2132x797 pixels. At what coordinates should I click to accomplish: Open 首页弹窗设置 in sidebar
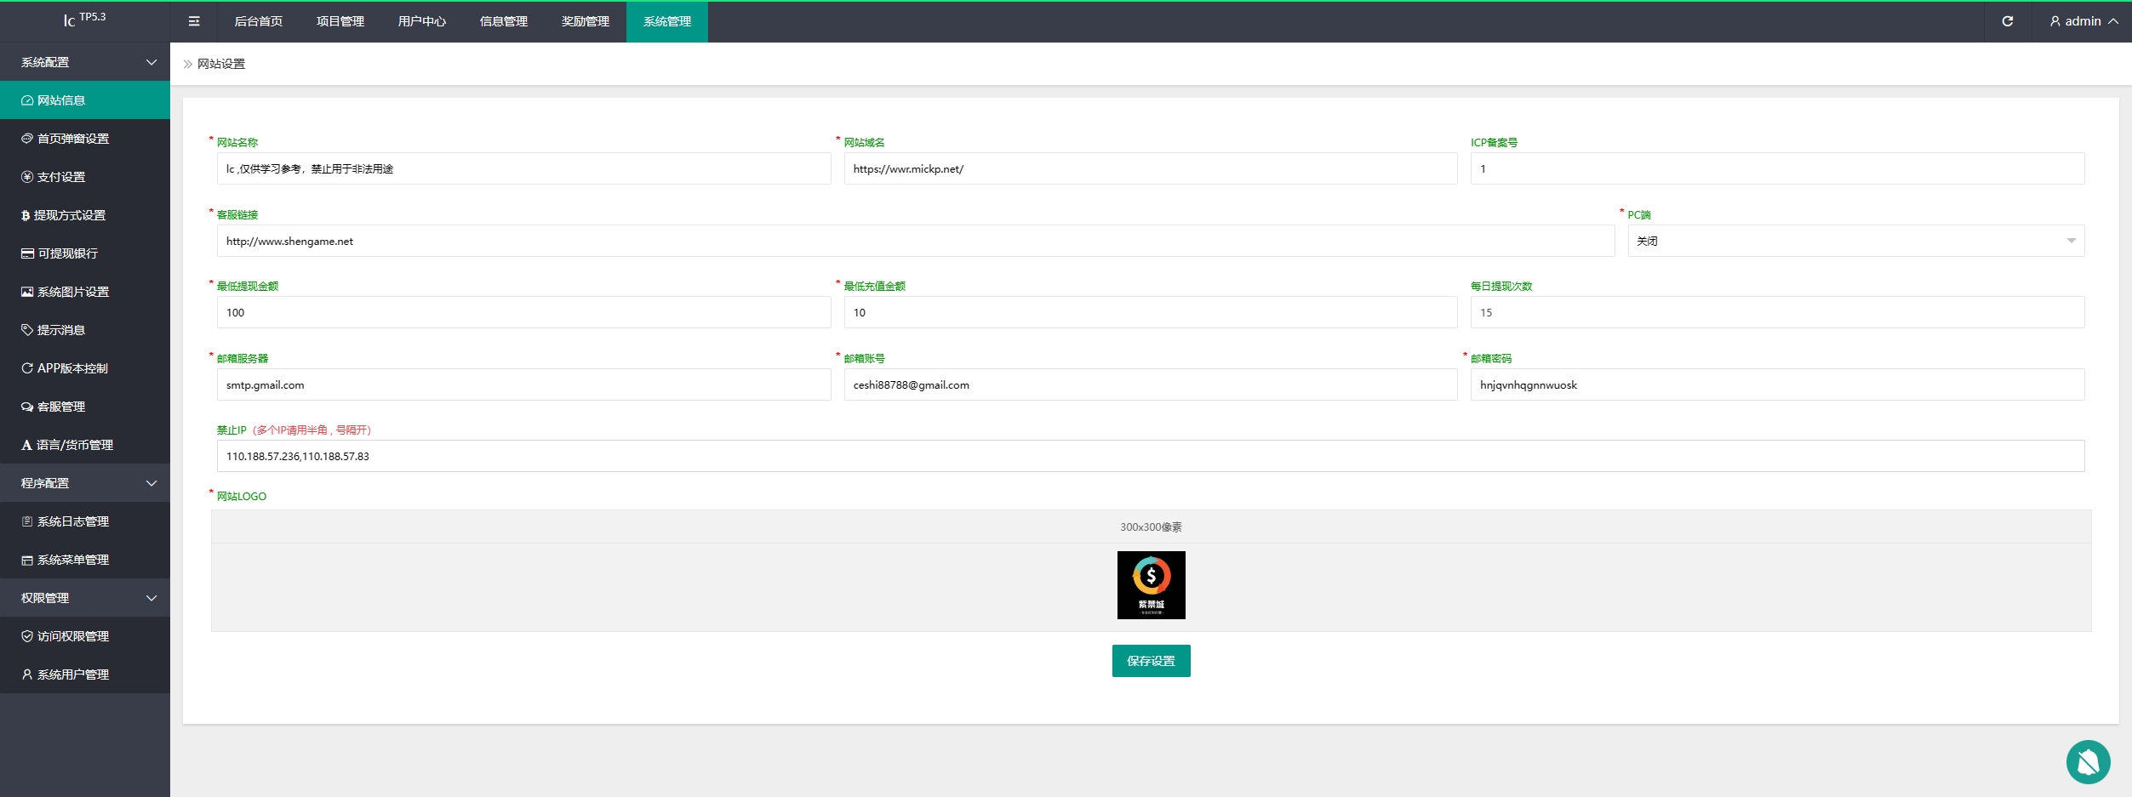[x=85, y=139]
